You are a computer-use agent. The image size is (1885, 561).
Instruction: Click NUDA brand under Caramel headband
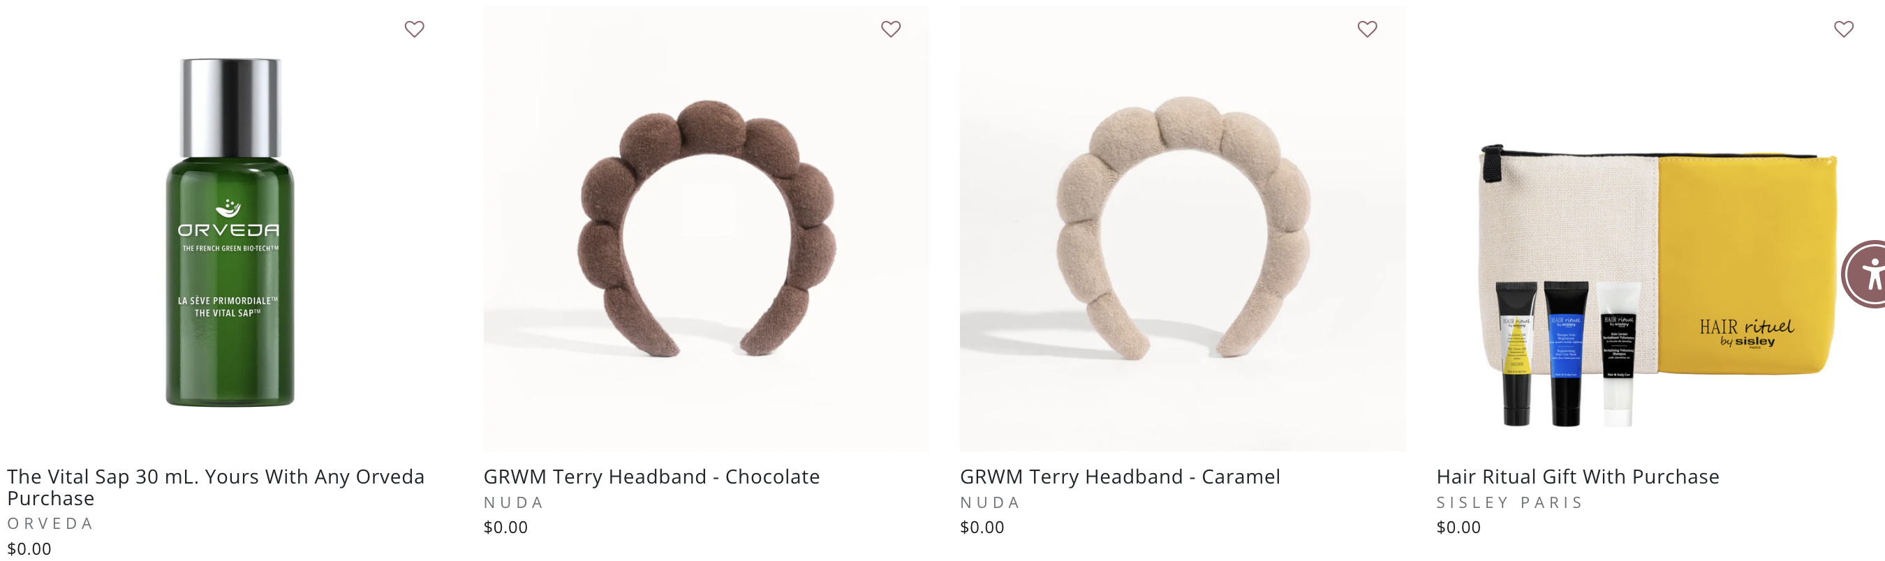point(989,502)
